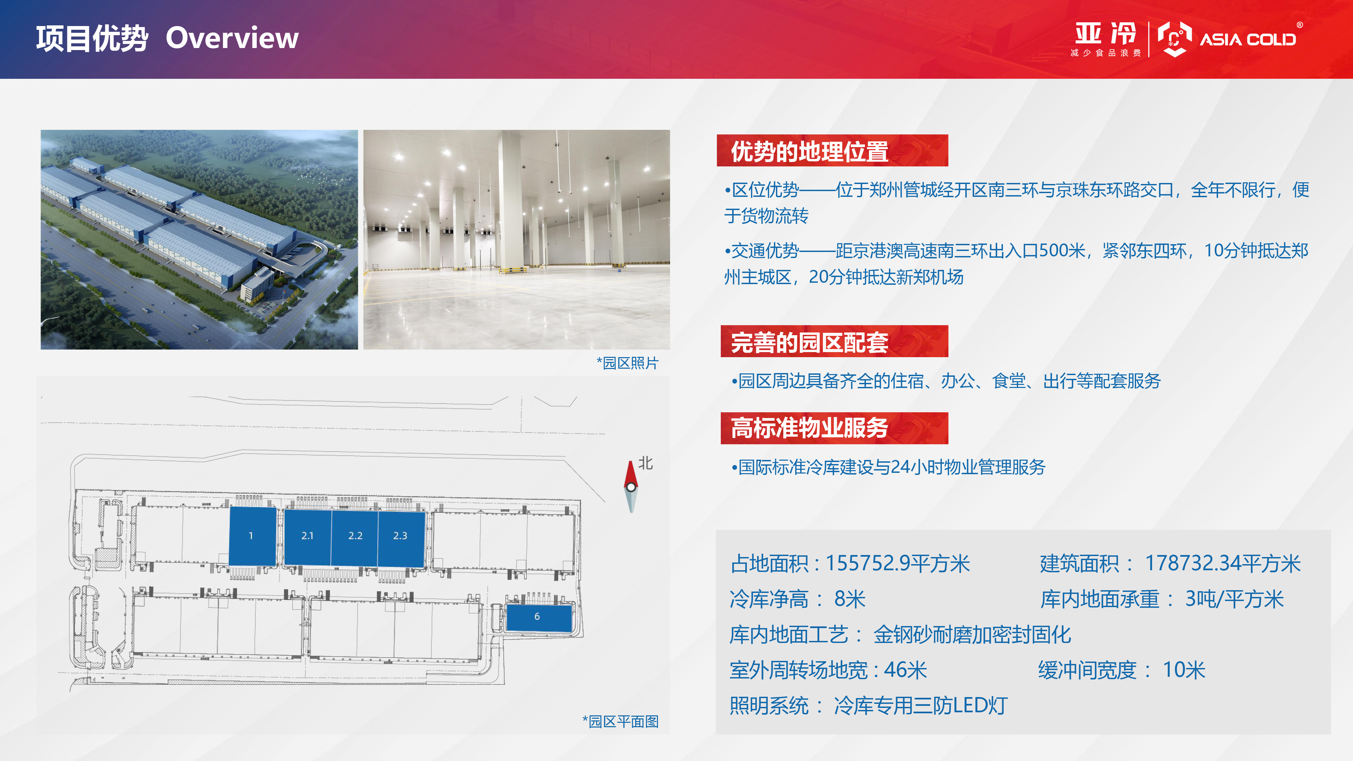Click the *园区平面图 caption
Image resolution: width=1353 pixels, height=761 pixels.
(x=621, y=722)
